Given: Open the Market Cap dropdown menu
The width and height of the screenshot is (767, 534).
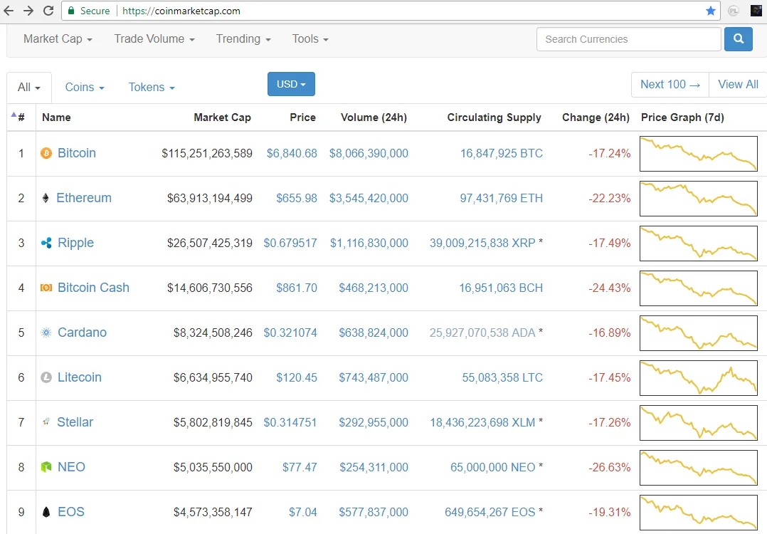Looking at the screenshot, I should click(x=58, y=38).
